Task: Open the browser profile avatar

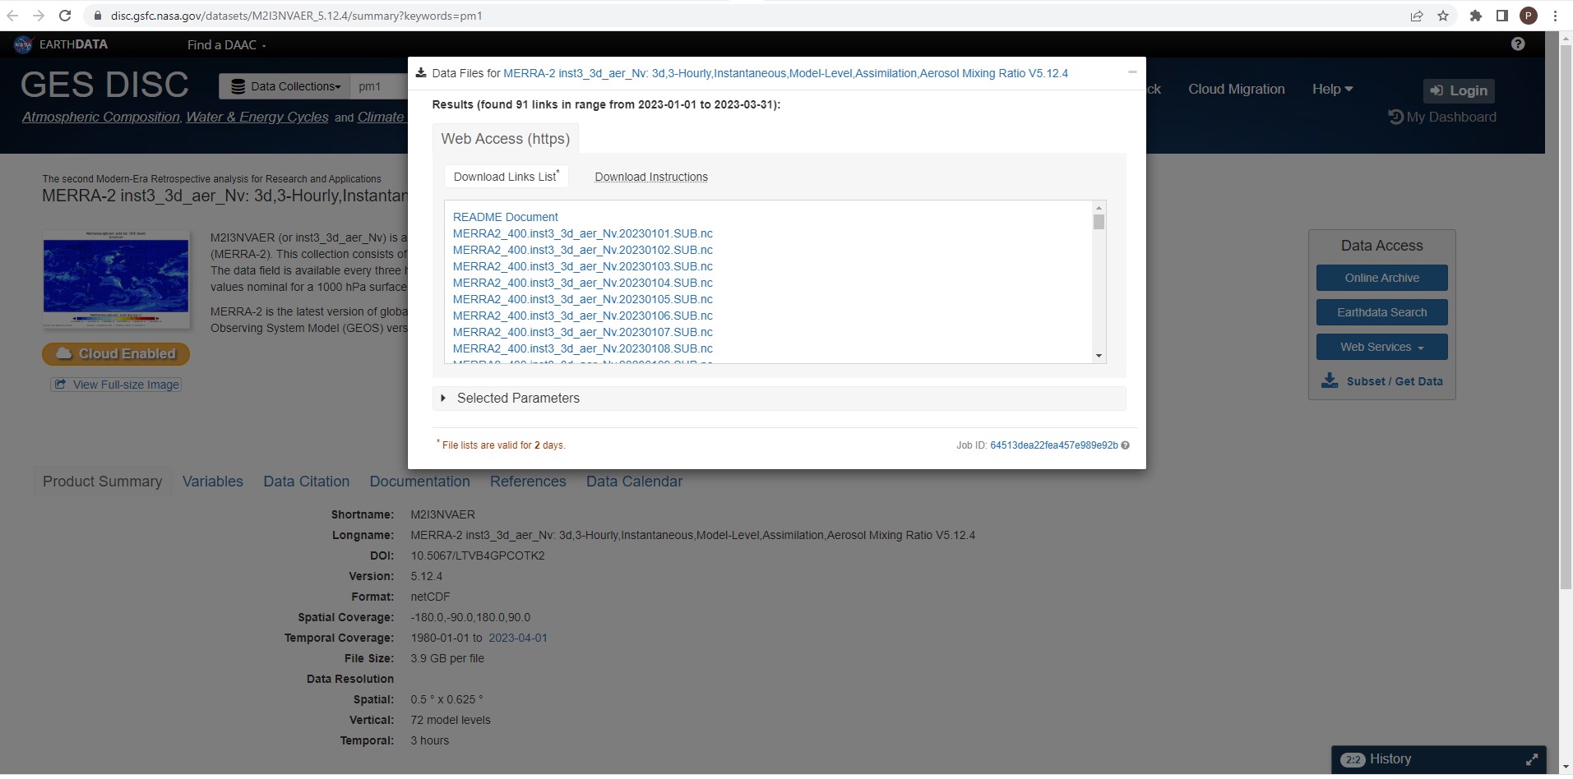Action: coord(1528,15)
